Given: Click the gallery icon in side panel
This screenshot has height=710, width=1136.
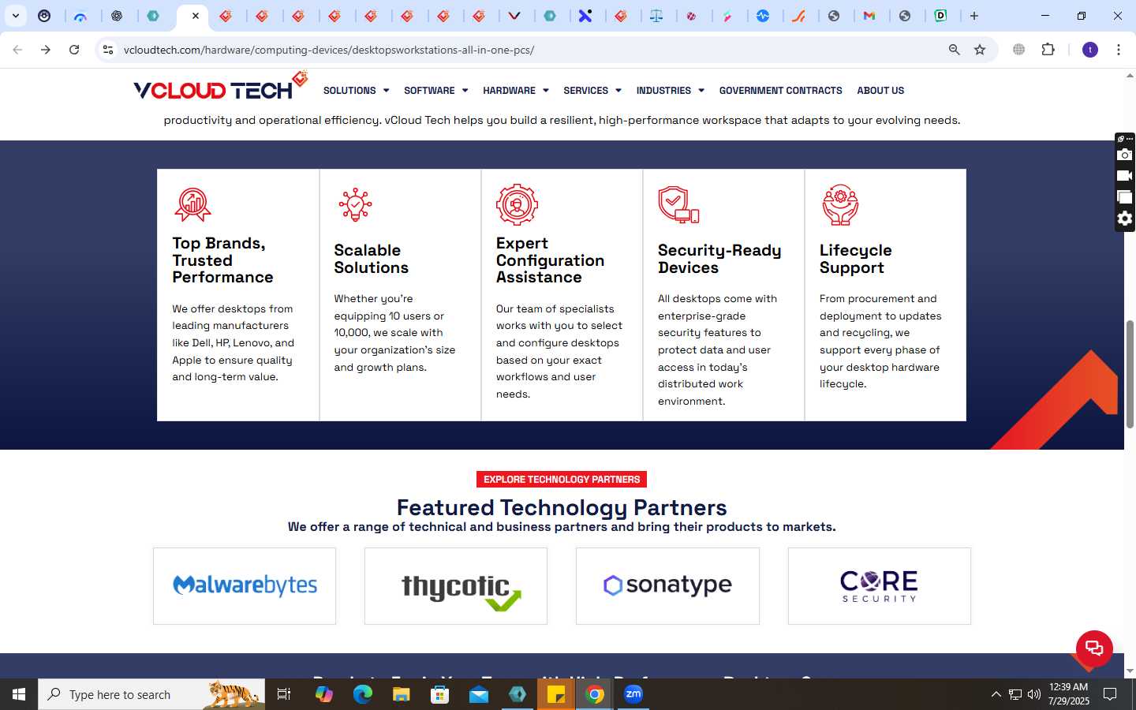Looking at the screenshot, I should click(x=1125, y=197).
